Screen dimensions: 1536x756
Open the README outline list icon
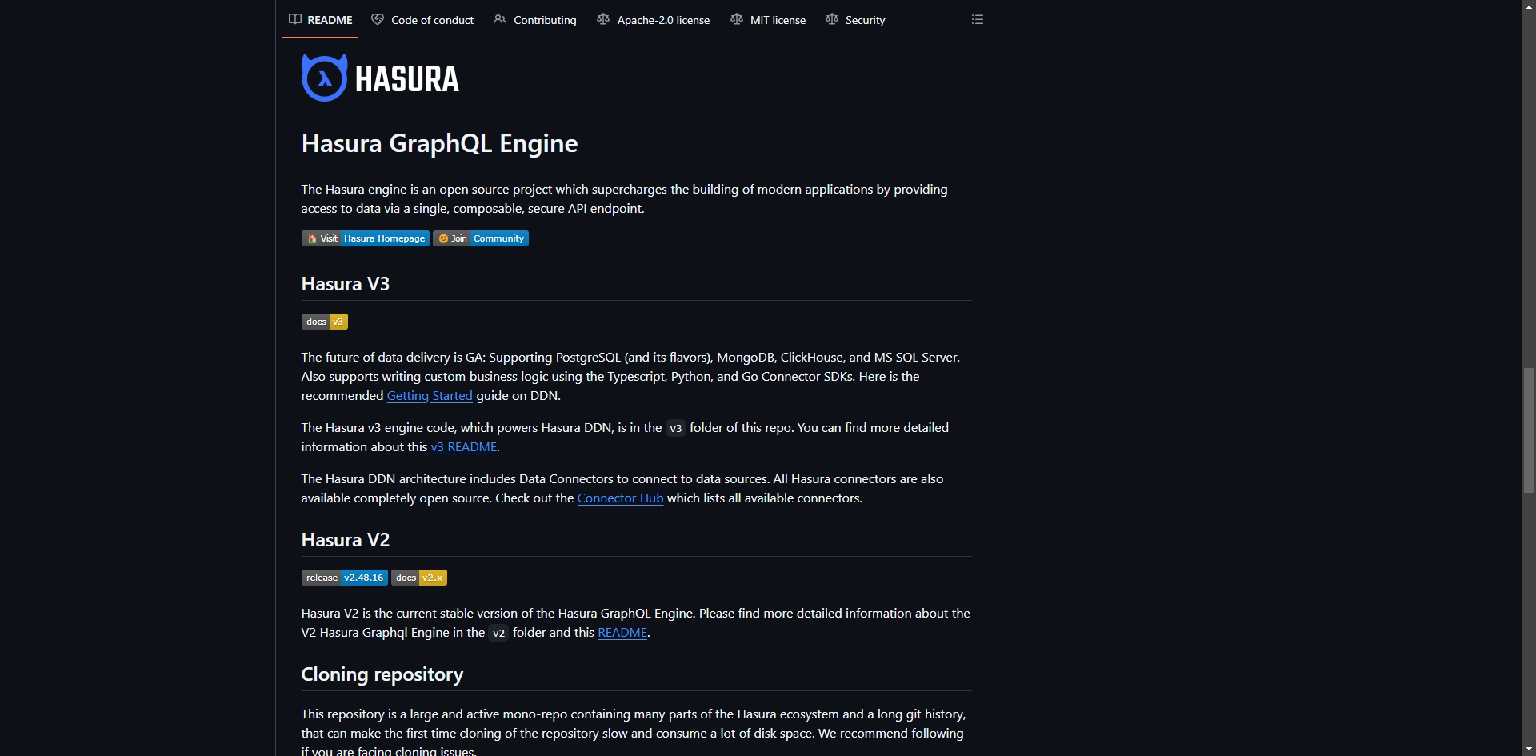pos(978,19)
